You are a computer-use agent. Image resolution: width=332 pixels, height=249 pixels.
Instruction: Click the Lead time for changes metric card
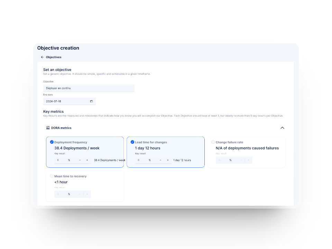click(166, 151)
